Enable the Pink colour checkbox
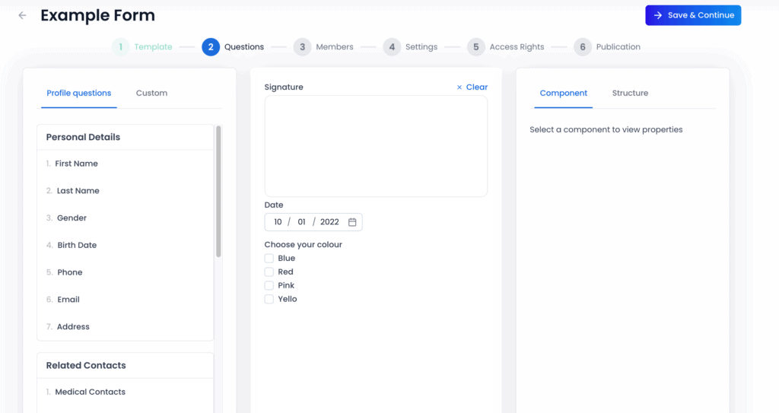 pos(269,286)
